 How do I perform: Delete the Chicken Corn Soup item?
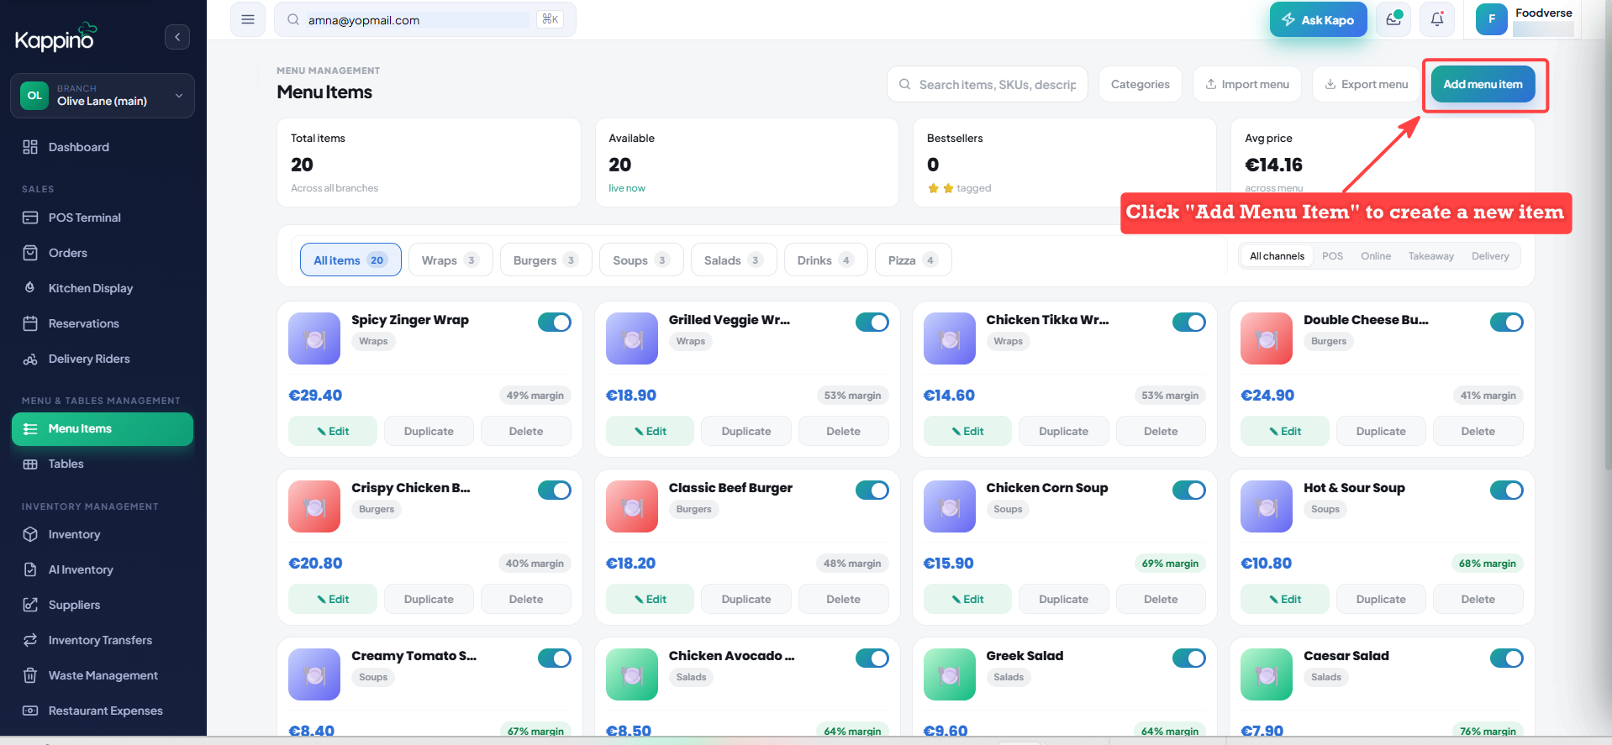tap(1161, 599)
